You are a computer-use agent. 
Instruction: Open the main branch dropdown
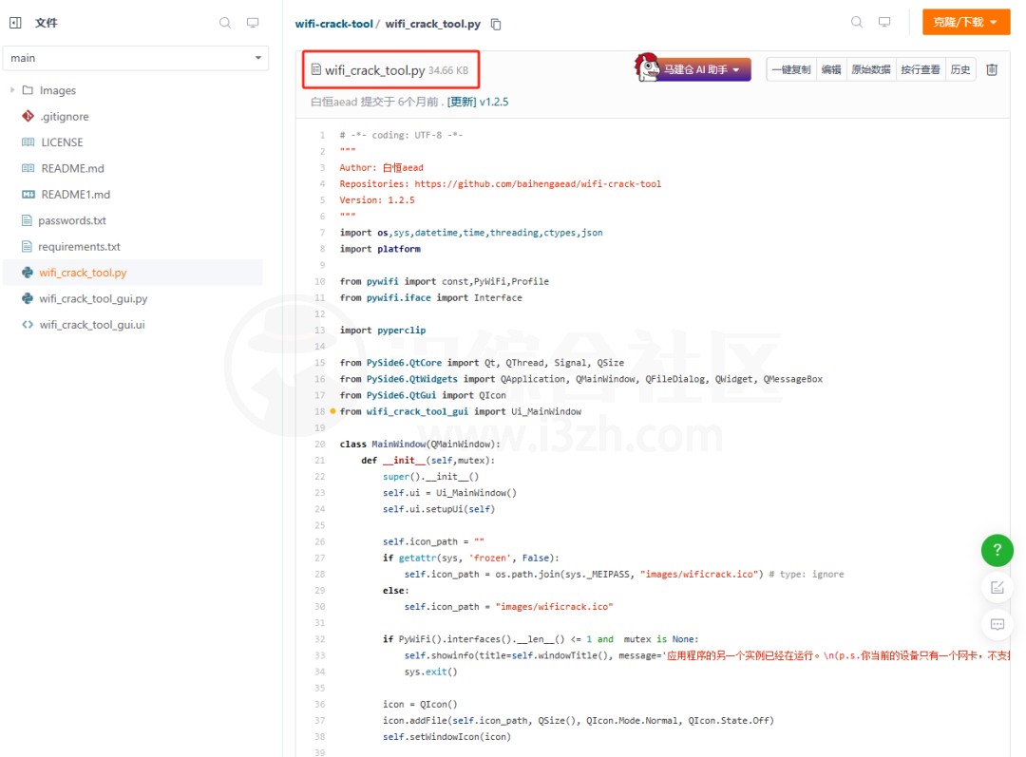136,58
